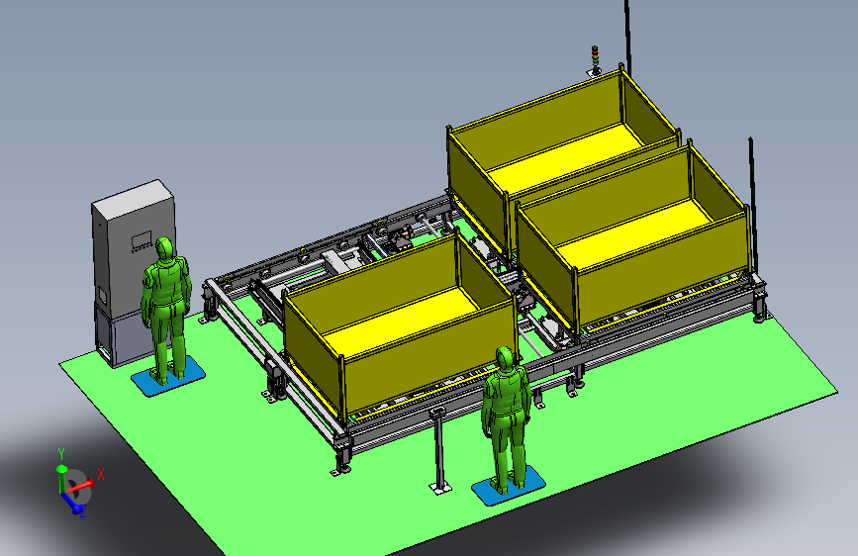The image size is (858, 556).
Task: Select the black pole at the right conveyor end
Action: point(753,205)
